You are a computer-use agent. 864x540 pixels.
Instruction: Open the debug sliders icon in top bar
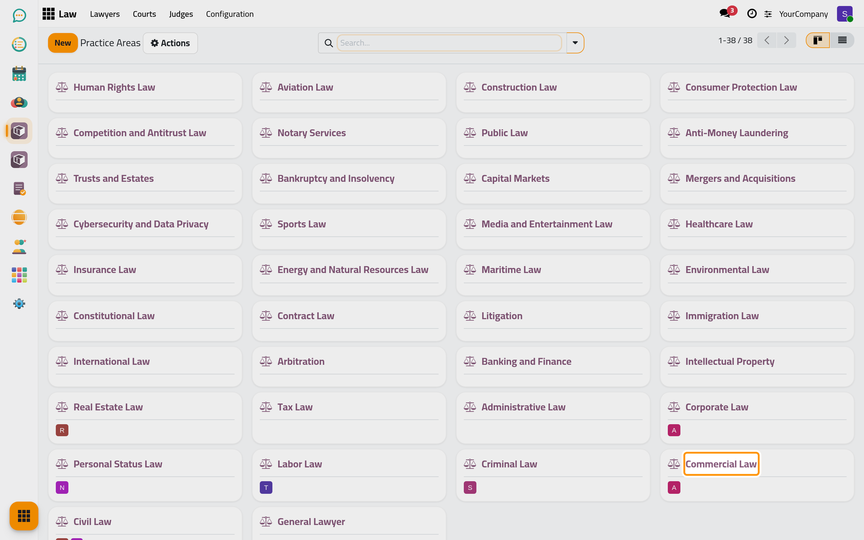pyautogui.click(x=768, y=14)
